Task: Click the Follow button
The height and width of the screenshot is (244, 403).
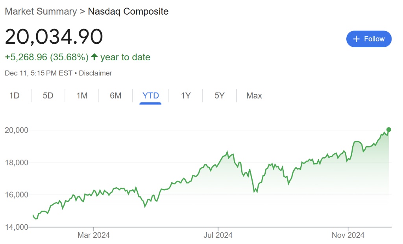Action: click(x=369, y=39)
